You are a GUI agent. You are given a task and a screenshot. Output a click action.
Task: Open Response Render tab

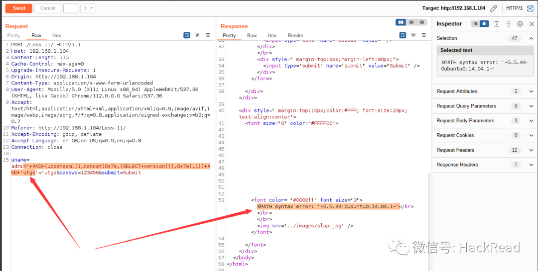coord(295,35)
